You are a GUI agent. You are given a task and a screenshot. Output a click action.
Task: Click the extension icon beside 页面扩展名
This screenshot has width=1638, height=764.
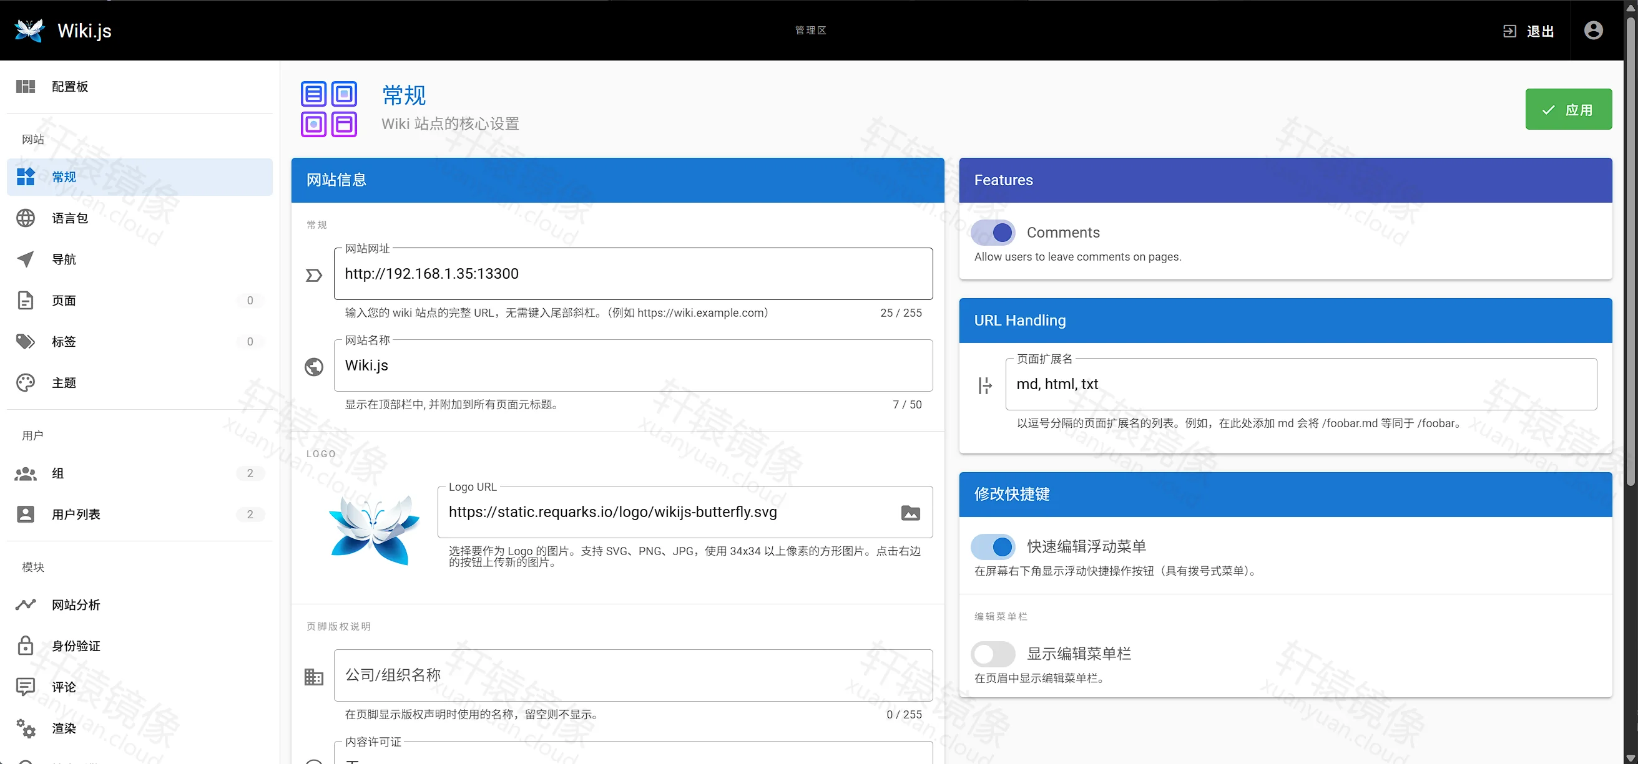pos(984,385)
